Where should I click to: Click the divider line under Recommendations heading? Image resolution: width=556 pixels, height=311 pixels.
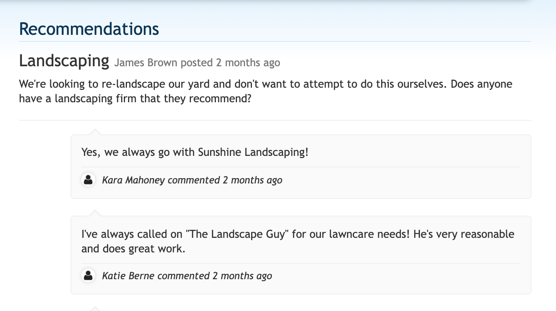[x=275, y=41]
